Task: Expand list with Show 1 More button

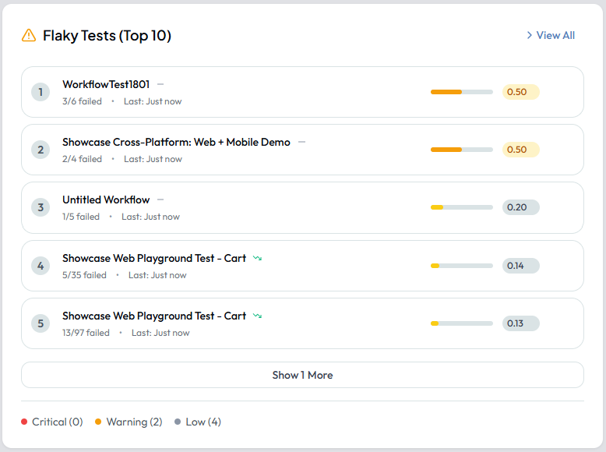Action: [x=302, y=375]
